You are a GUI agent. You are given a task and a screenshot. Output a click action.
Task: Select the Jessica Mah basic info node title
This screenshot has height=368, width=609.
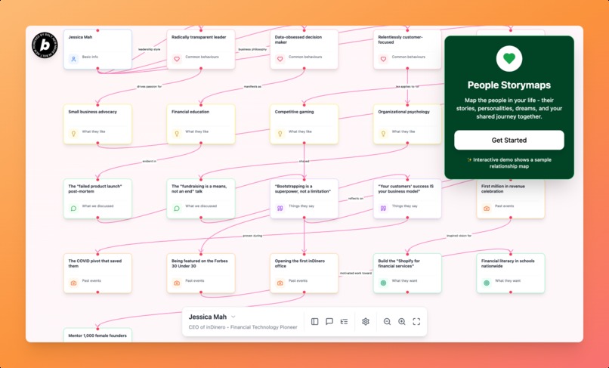(x=80, y=37)
